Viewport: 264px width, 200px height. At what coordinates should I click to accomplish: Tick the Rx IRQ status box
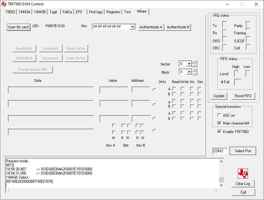click(224, 33)
